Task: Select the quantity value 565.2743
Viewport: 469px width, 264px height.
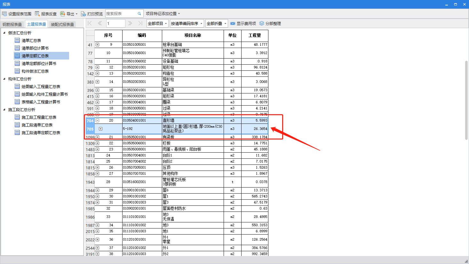Action: [255, 196]
